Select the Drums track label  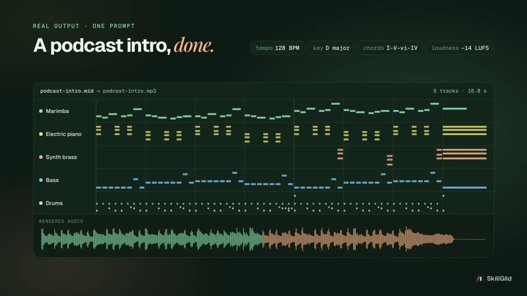click(x=54, y=203)
